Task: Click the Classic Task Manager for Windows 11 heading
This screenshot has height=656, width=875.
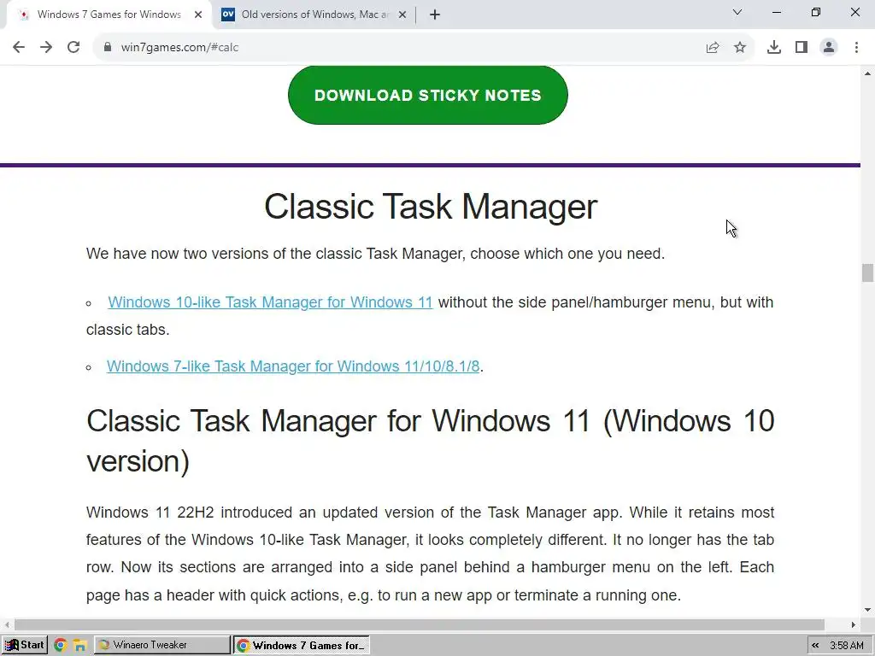Action: coord(431,441)
